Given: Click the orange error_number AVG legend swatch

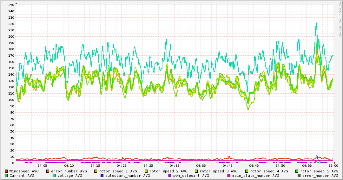Looking at the screenshot, I should coord(48,171).
